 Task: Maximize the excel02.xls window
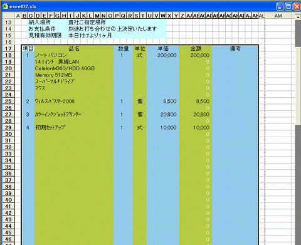coord(288,6)
